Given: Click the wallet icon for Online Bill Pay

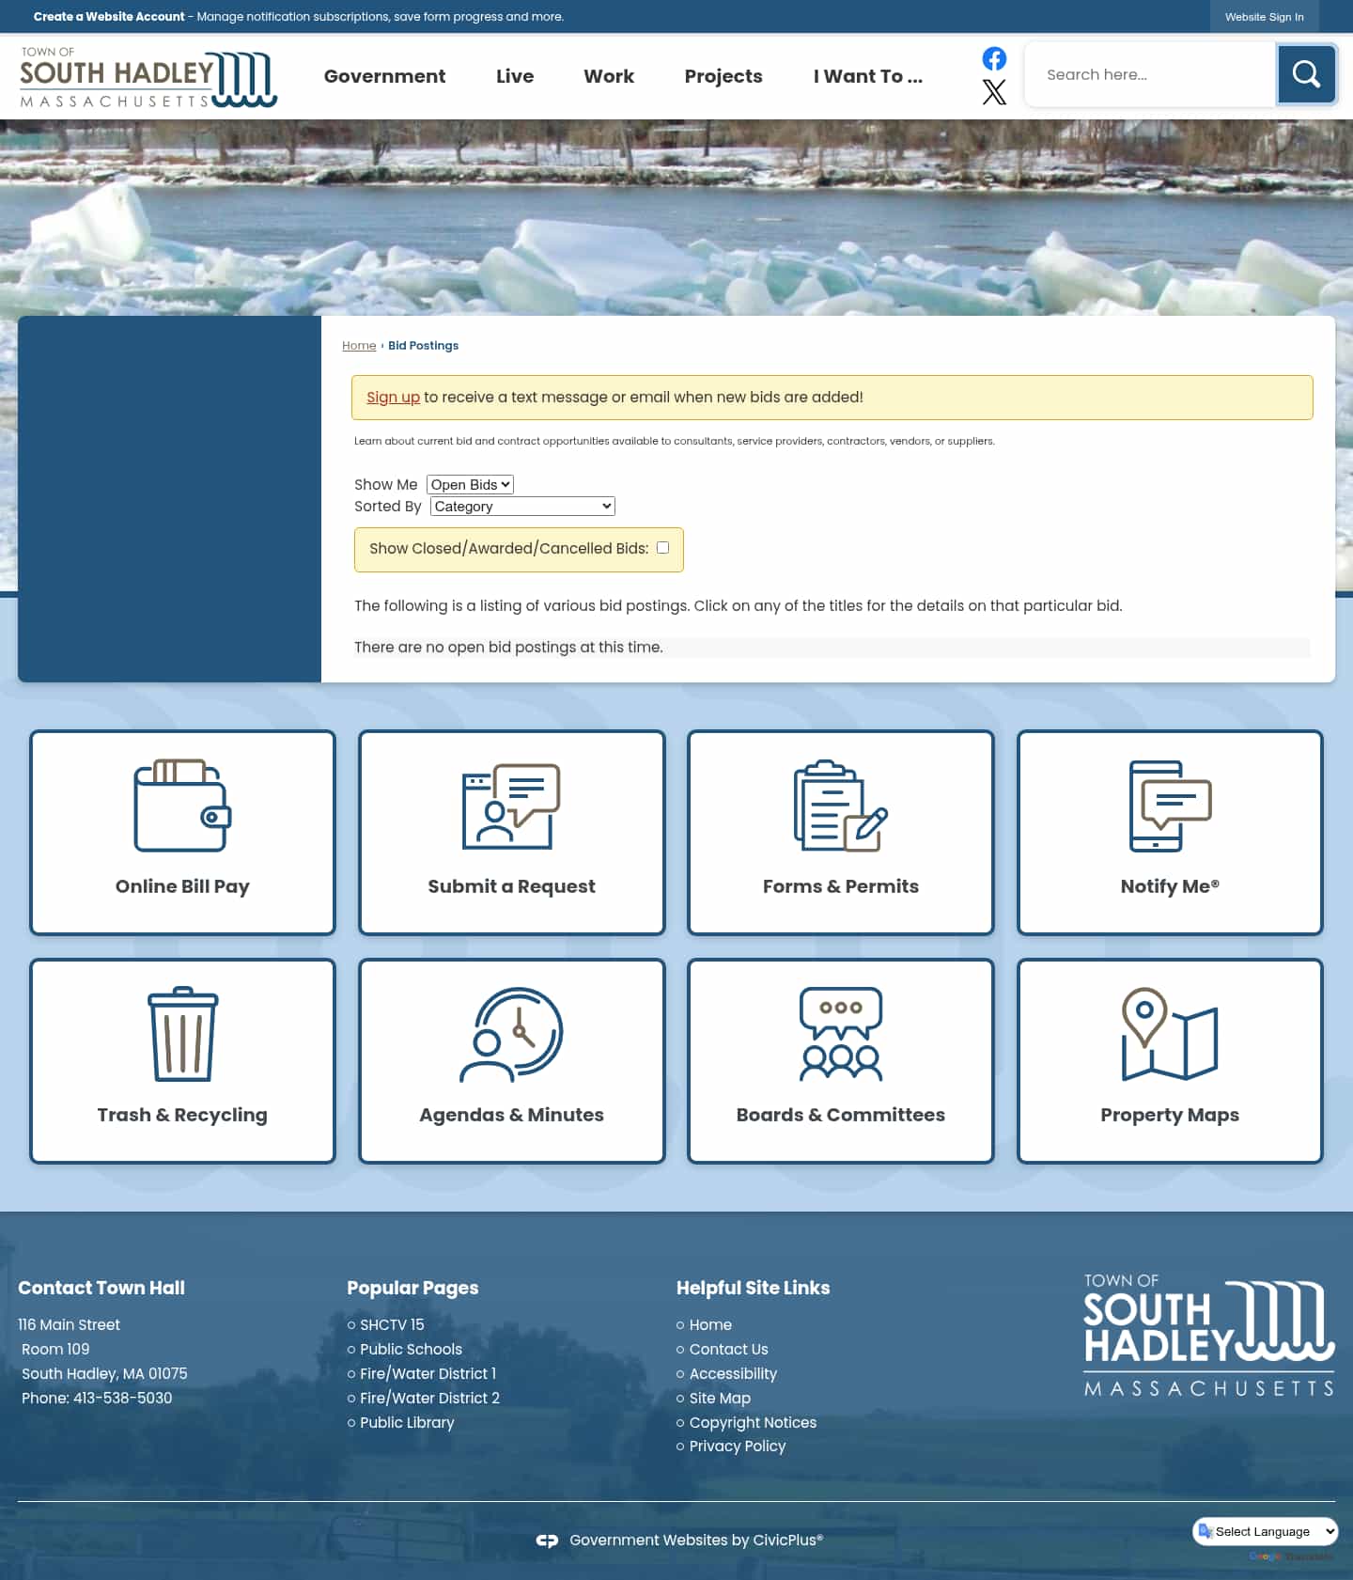Looking at the screenshot, I should [x=182, y=806].
